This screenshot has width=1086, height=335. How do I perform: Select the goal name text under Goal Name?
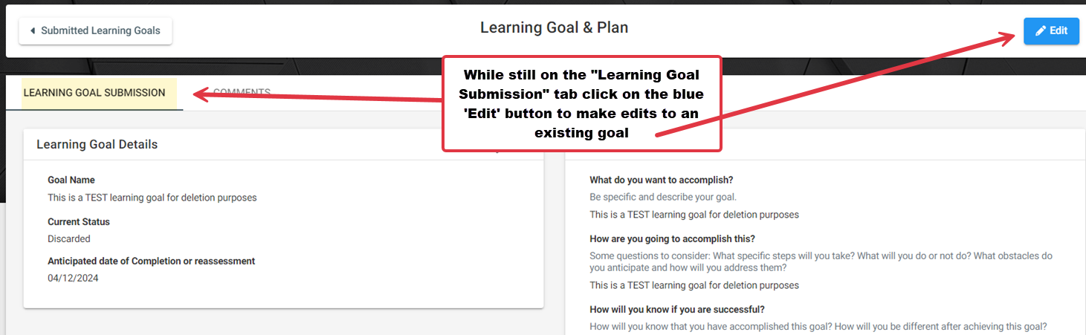[x=152, y=198]
